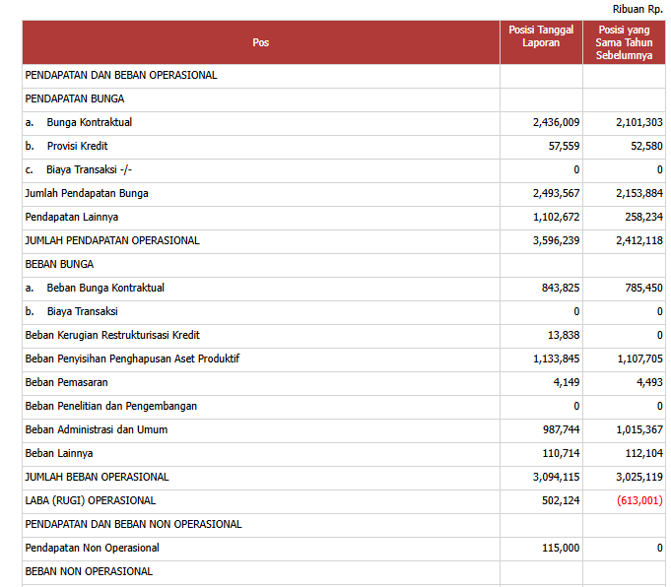Screen dimensions: 671x587
Task: Select the "JUMLAH BEBAN OPERASIONAL" row label
Action: pyautogui.click(x=97, y=477)
